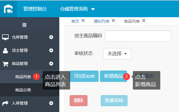
Task: Click the arrow icon for 入库管理
Action: tap(5, 103)
